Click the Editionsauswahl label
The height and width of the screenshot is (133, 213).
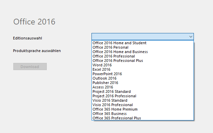(x=27, y=38)
